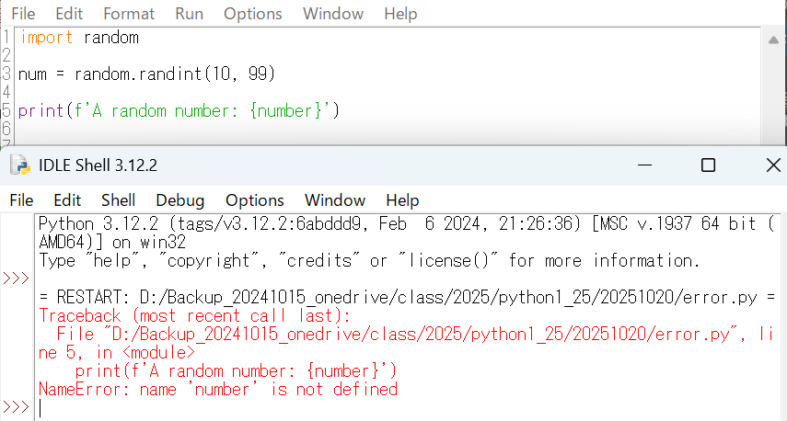Place cursor at the empty shell prompt line

click(184, 407)
